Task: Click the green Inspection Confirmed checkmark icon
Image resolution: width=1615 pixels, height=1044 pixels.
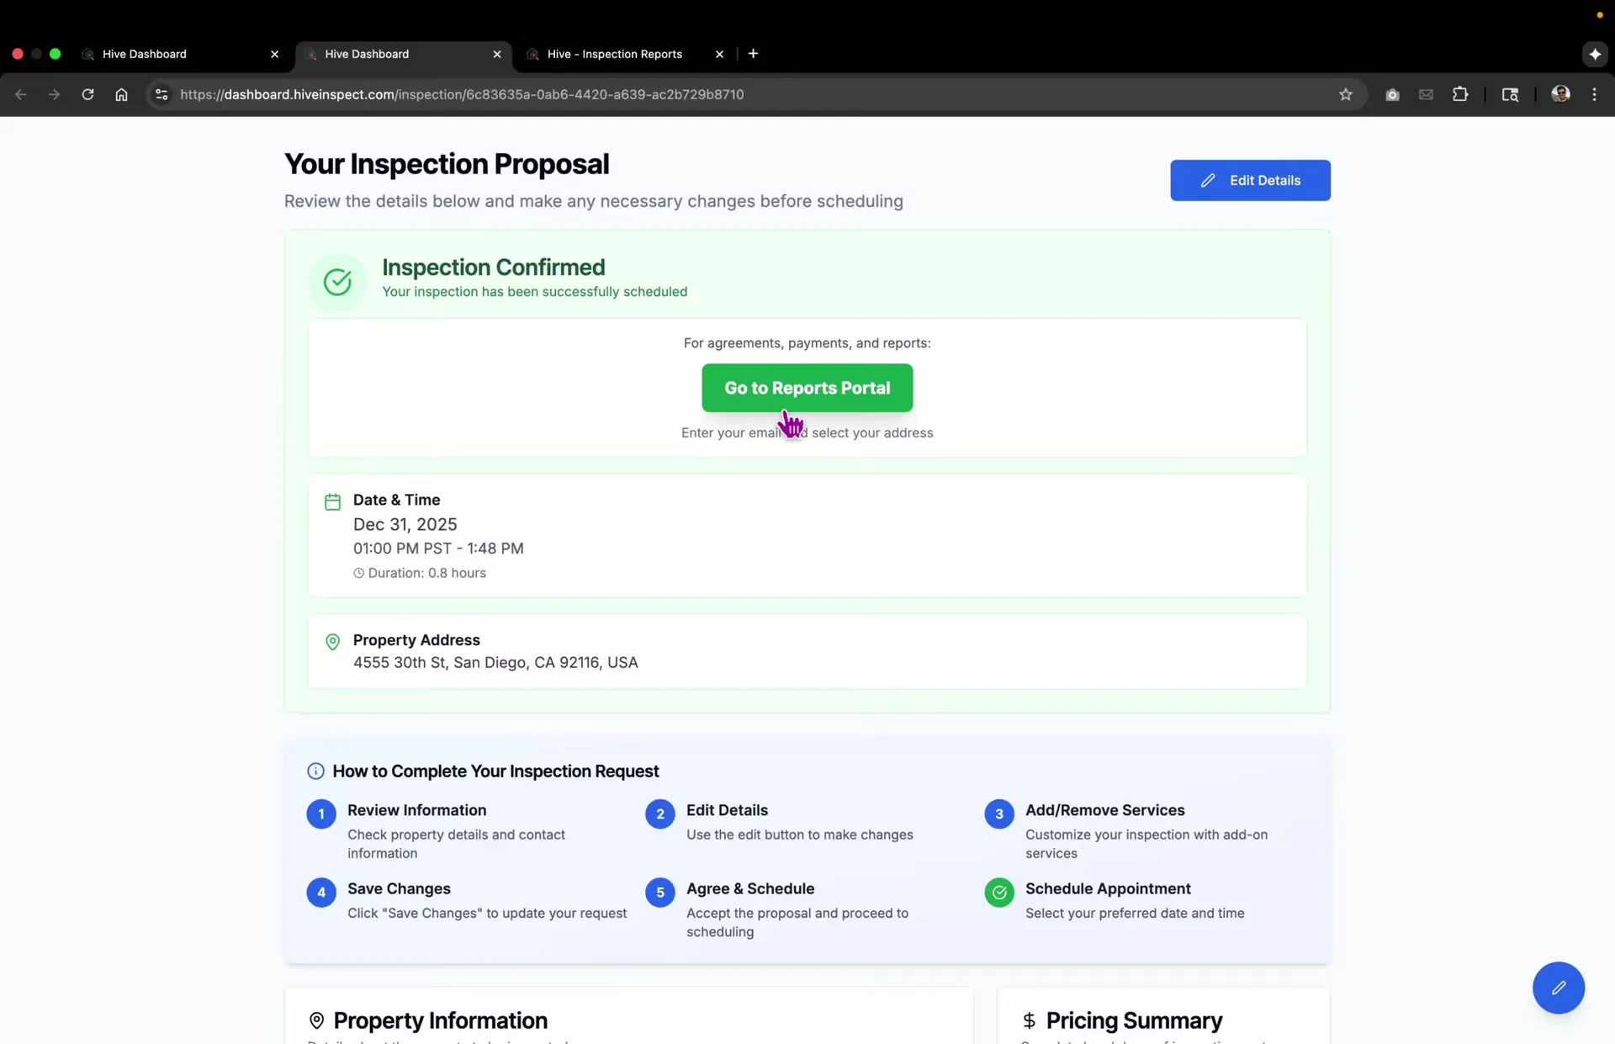Action: click(337, 282)
